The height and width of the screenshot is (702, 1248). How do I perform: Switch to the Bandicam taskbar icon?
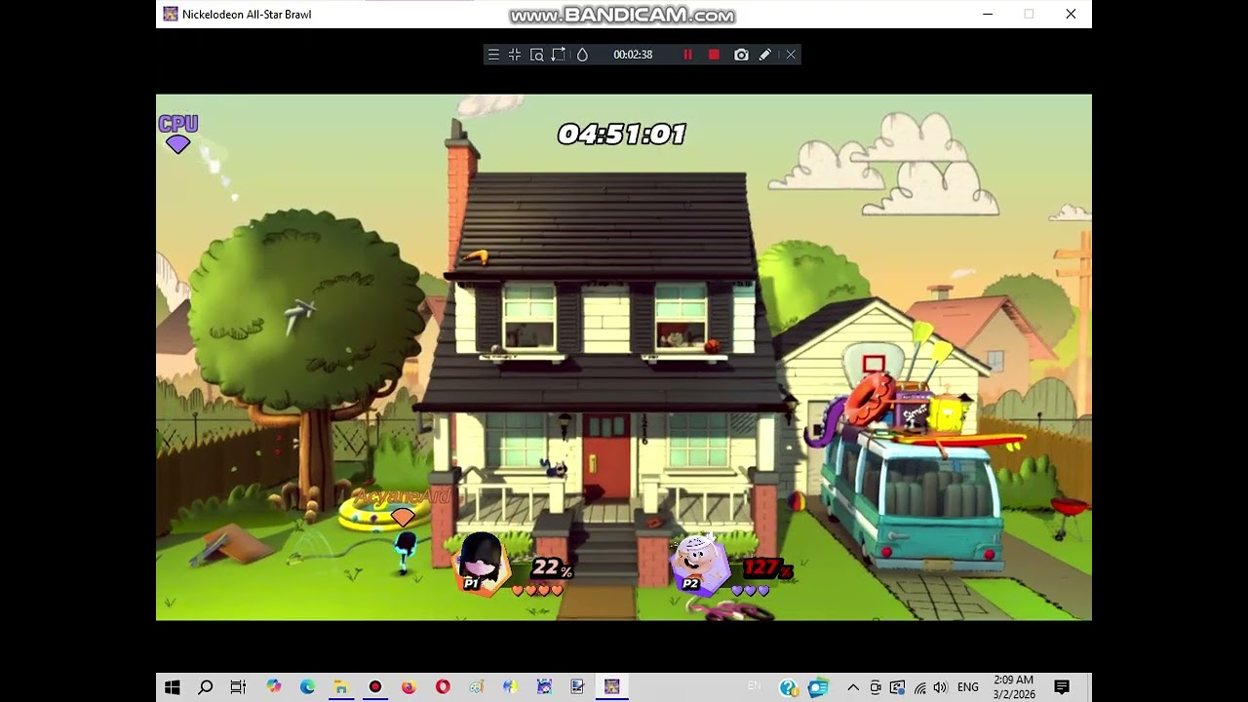375,687
